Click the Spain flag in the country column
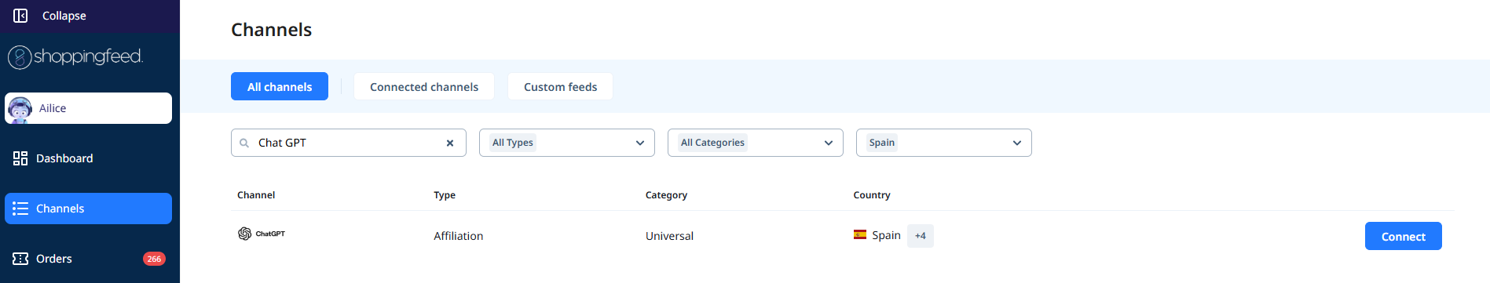The width and height of the screenshot is (1490, 283). tap(860, 234)
